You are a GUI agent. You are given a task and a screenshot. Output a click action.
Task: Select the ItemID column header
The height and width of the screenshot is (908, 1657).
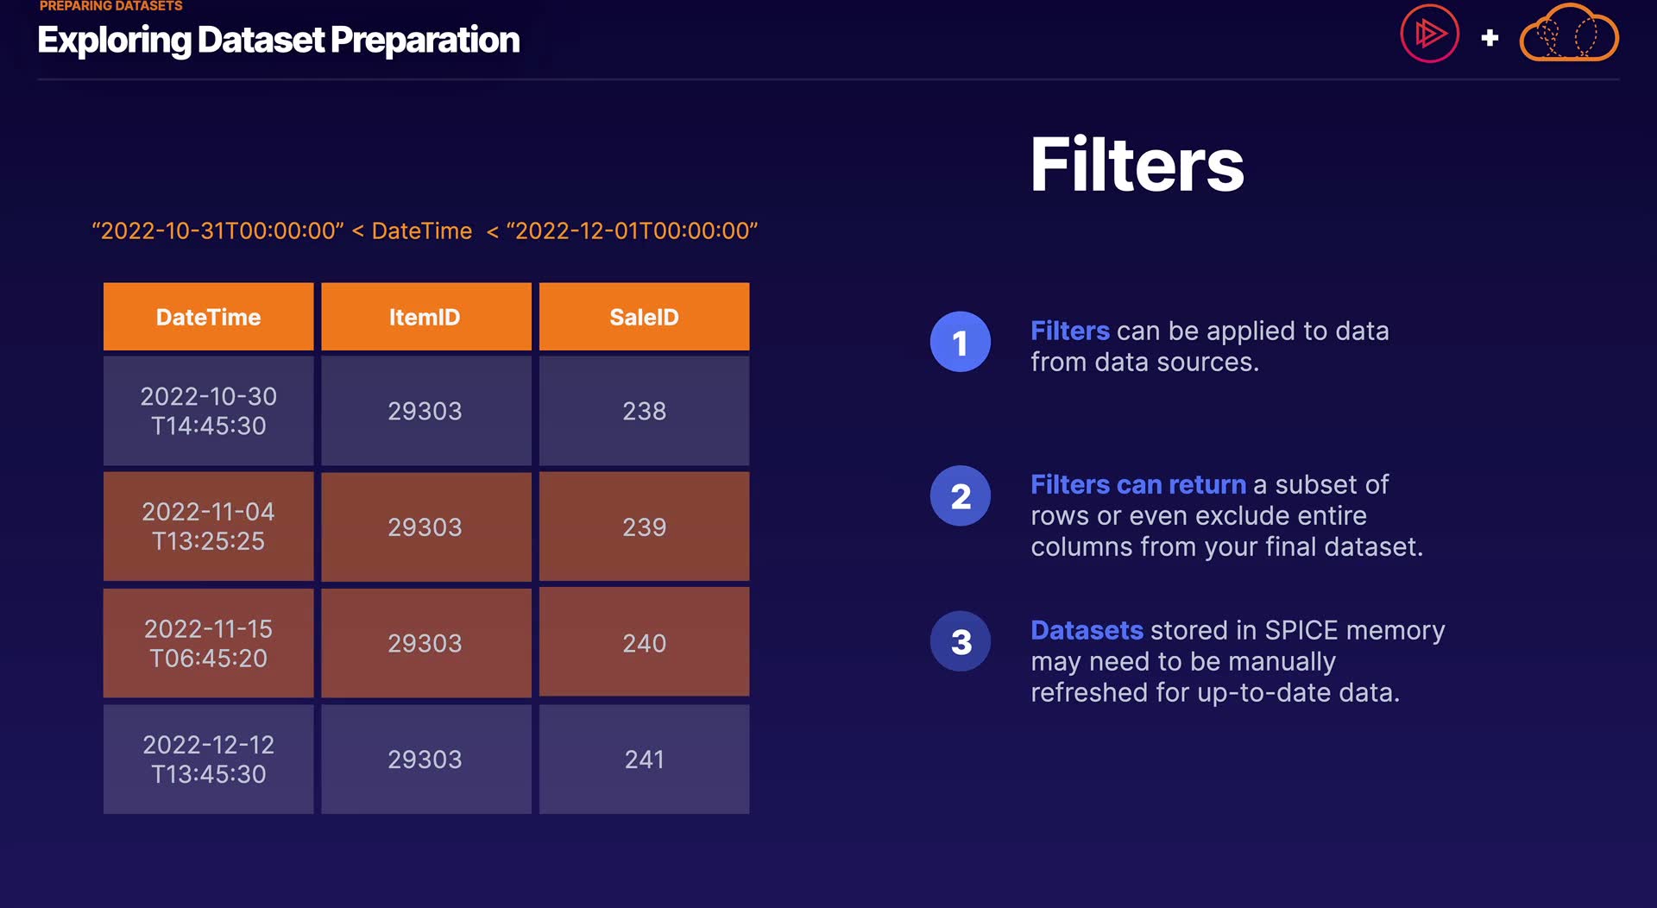pyautogui.click(x=425, y=317)
